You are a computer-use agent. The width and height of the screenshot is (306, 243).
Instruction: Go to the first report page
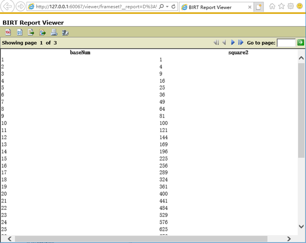tap(216, 43)
